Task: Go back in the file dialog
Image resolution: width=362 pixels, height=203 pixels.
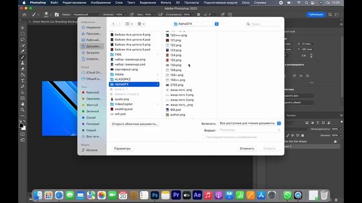Action: pos(114,24)
